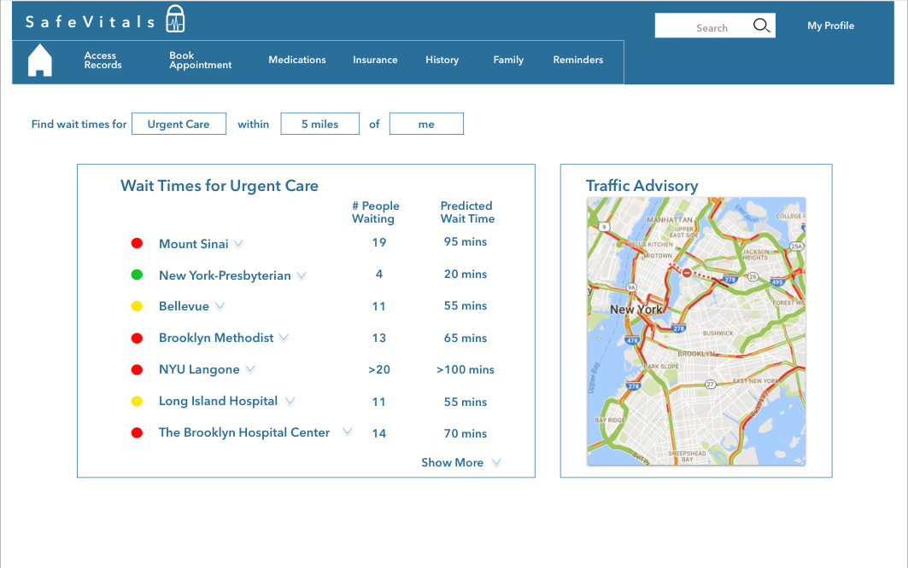This screenshot has width=908, height=568.
Task: Click the red status dot for Brooklyn Methodist
Action: [137, 338]
